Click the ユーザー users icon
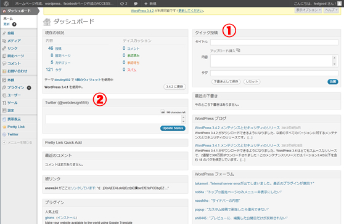344x224 pixels. [4, 95]
